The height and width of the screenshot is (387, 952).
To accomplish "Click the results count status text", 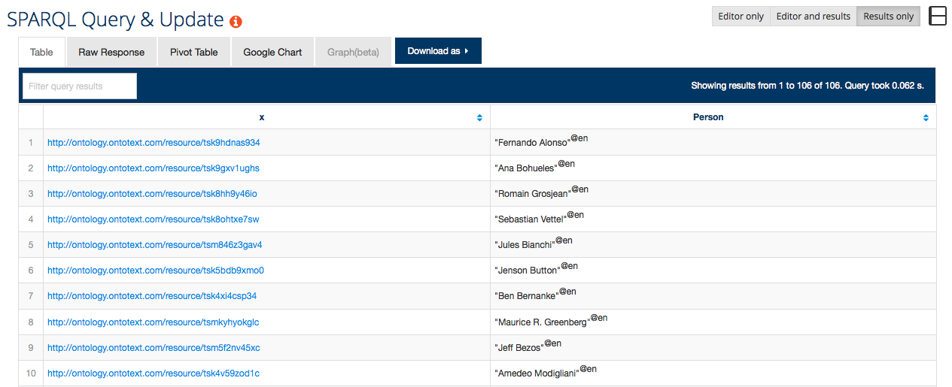I will [808, 86].
